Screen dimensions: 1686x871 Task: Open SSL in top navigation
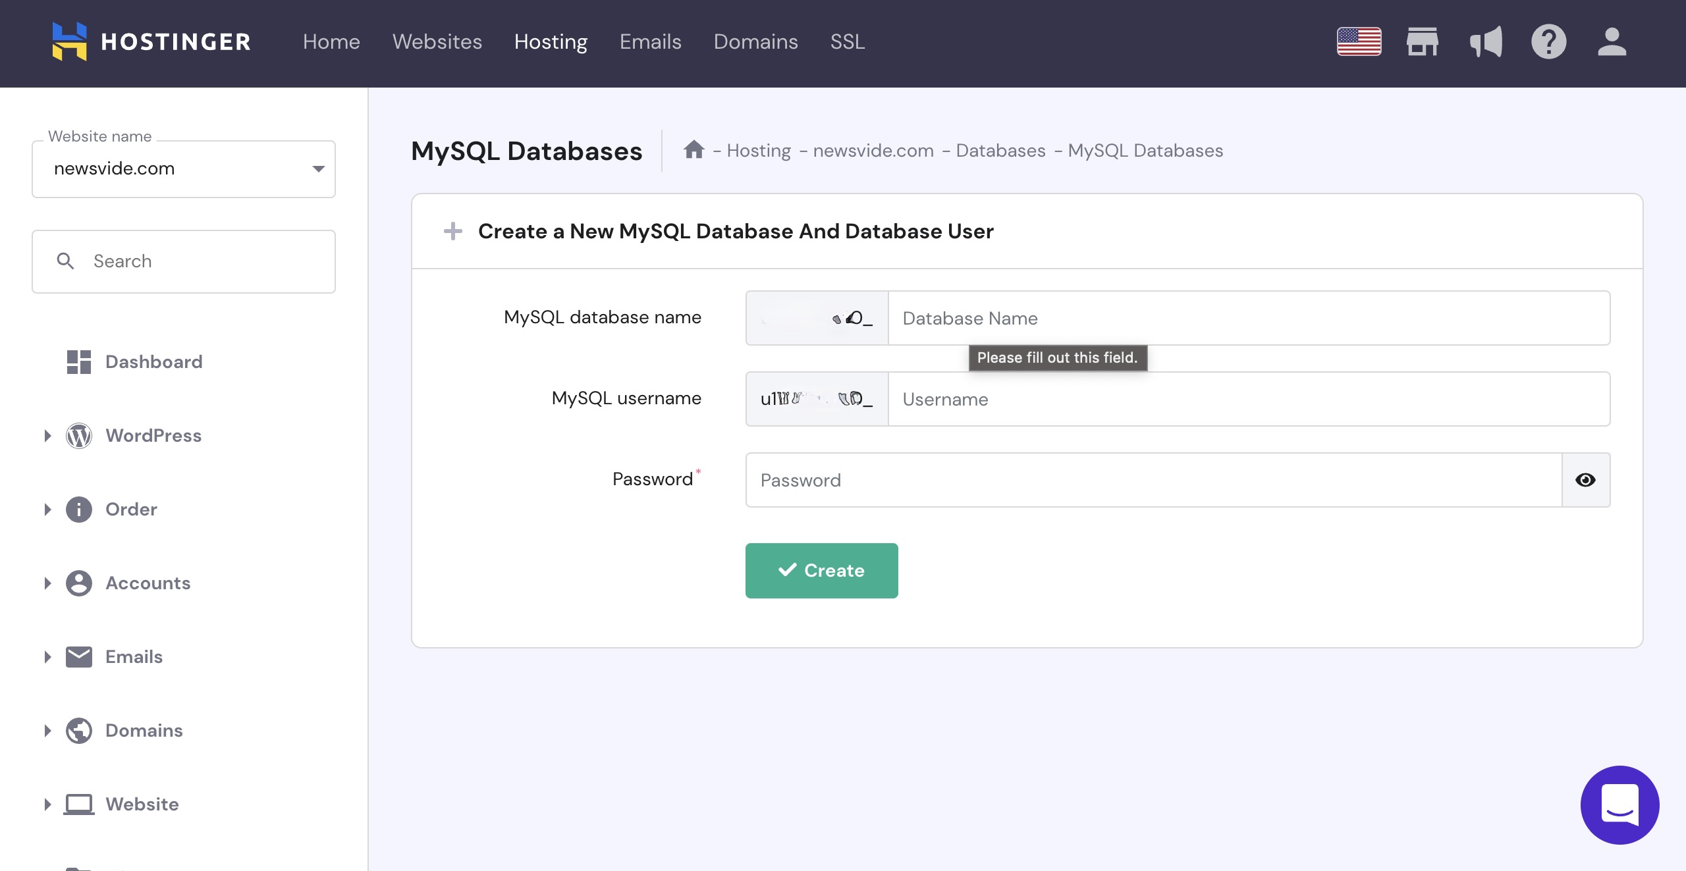pos(847,41)
